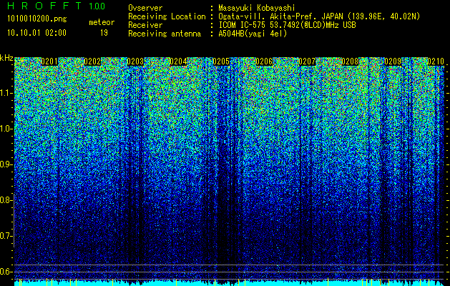This screenshot has height=286, width=450.
Task: Click the meteor count value 19
Action: [104, 33]
